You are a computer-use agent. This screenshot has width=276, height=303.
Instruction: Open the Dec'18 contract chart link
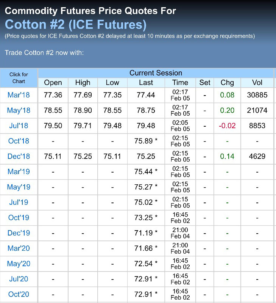coord(19,156)
